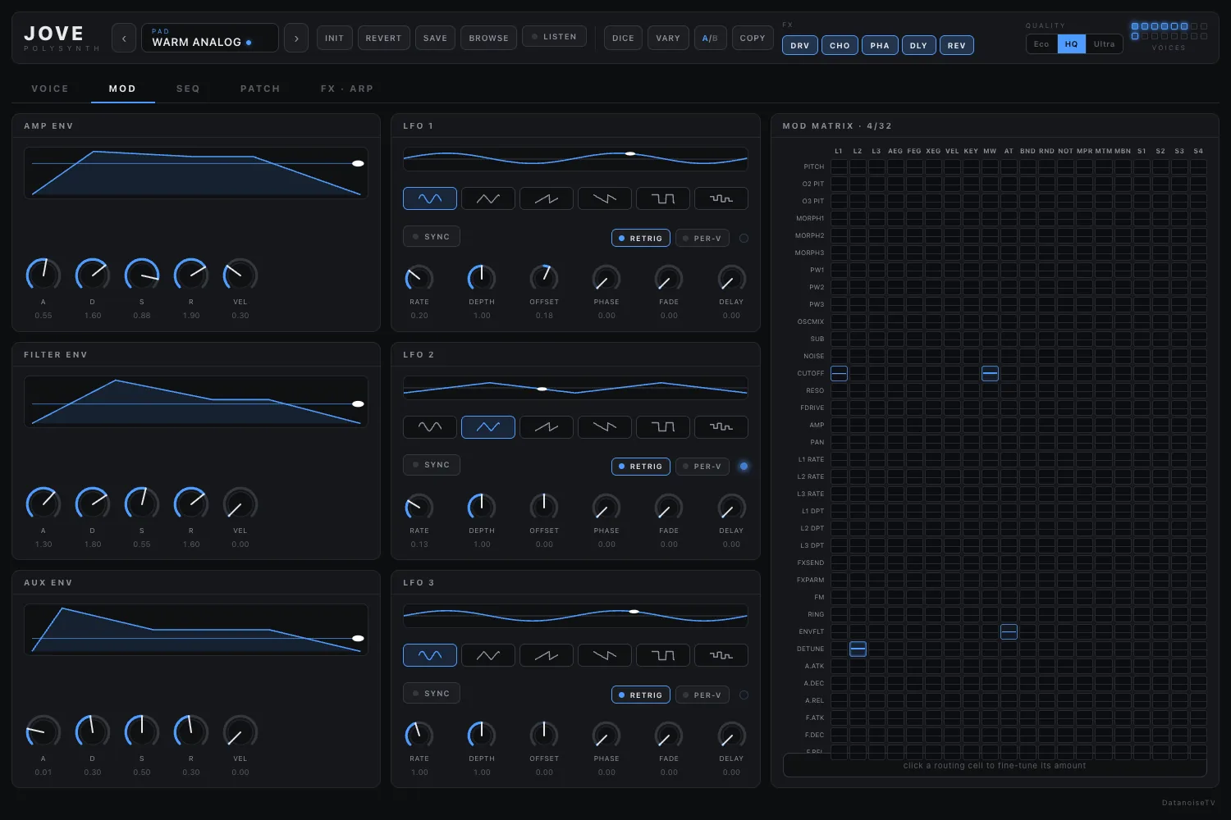
Task: Switch to the MOD tab
Action: click(122, 89)
